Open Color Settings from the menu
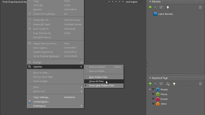The width and height of the screenshot is (205, 115). (x=55, y=97)
